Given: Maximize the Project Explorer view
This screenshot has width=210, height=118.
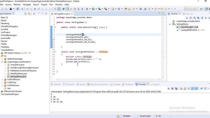Looking at the screenshot, I should (x=46, y=14).
